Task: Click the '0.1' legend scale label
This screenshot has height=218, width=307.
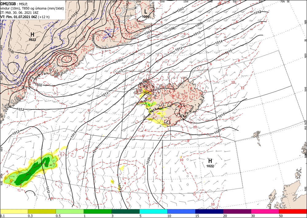Action: (x=2, y=216)
